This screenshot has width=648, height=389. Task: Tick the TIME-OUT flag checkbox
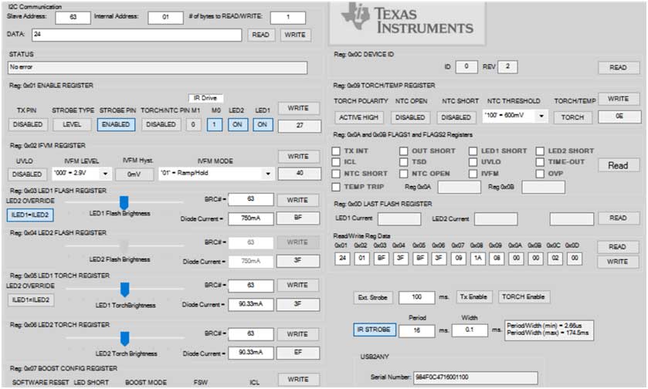tap(540, 162)
